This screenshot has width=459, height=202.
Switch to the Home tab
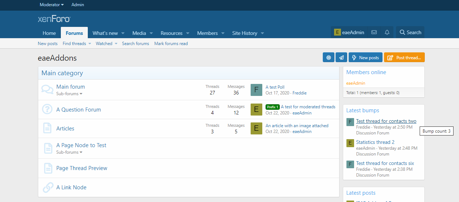coord(49,33)
